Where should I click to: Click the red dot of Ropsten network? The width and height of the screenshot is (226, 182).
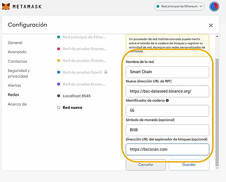(x=59, y=49)
